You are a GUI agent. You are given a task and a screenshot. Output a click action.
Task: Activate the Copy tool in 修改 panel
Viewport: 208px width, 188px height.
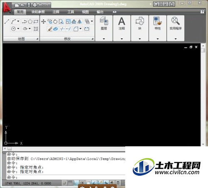[50, 22]
